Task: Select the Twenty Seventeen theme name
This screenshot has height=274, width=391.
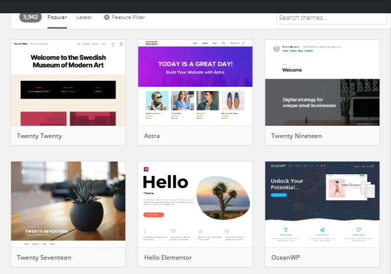Action: [x=44, y=258]
